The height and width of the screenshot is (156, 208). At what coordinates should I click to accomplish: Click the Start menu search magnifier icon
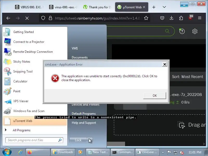[60, 140]
